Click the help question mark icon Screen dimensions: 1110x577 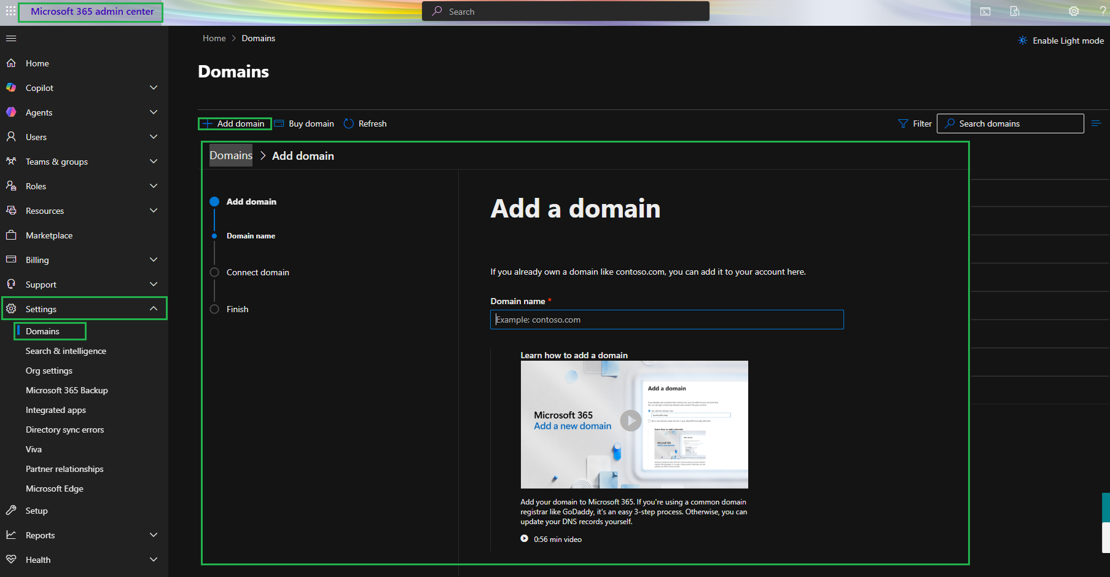click(x=1103, y=11)
